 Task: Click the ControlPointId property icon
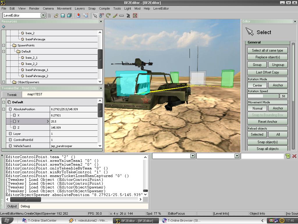[10, 140]
